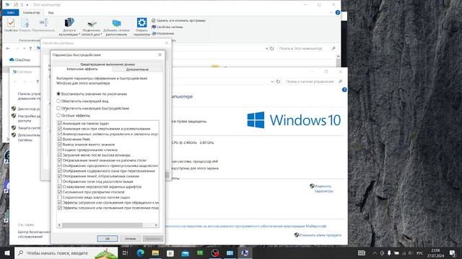Screen dimensions: 462x259
Task: Toggle Вывод эскизов вместо значков checkbox
Action: click(x=60, y=145)
